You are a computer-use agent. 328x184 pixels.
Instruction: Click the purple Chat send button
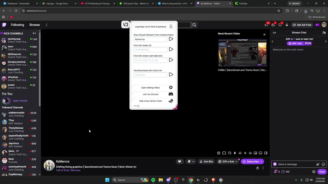tap(322, 172)
